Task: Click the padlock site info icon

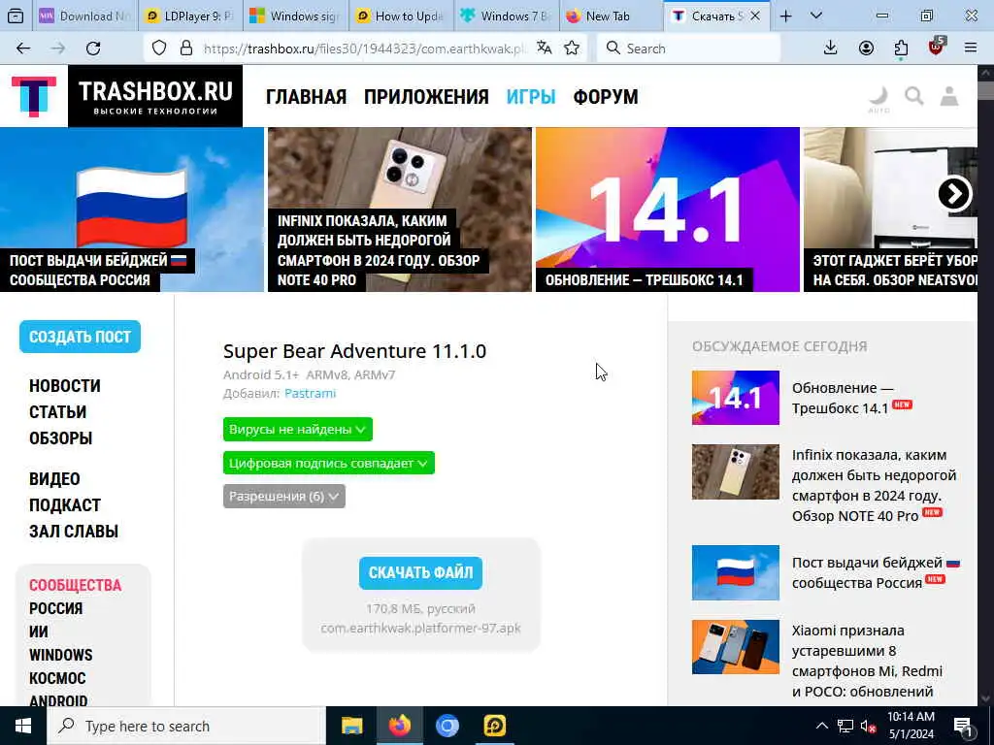Action: coord(185,49)
